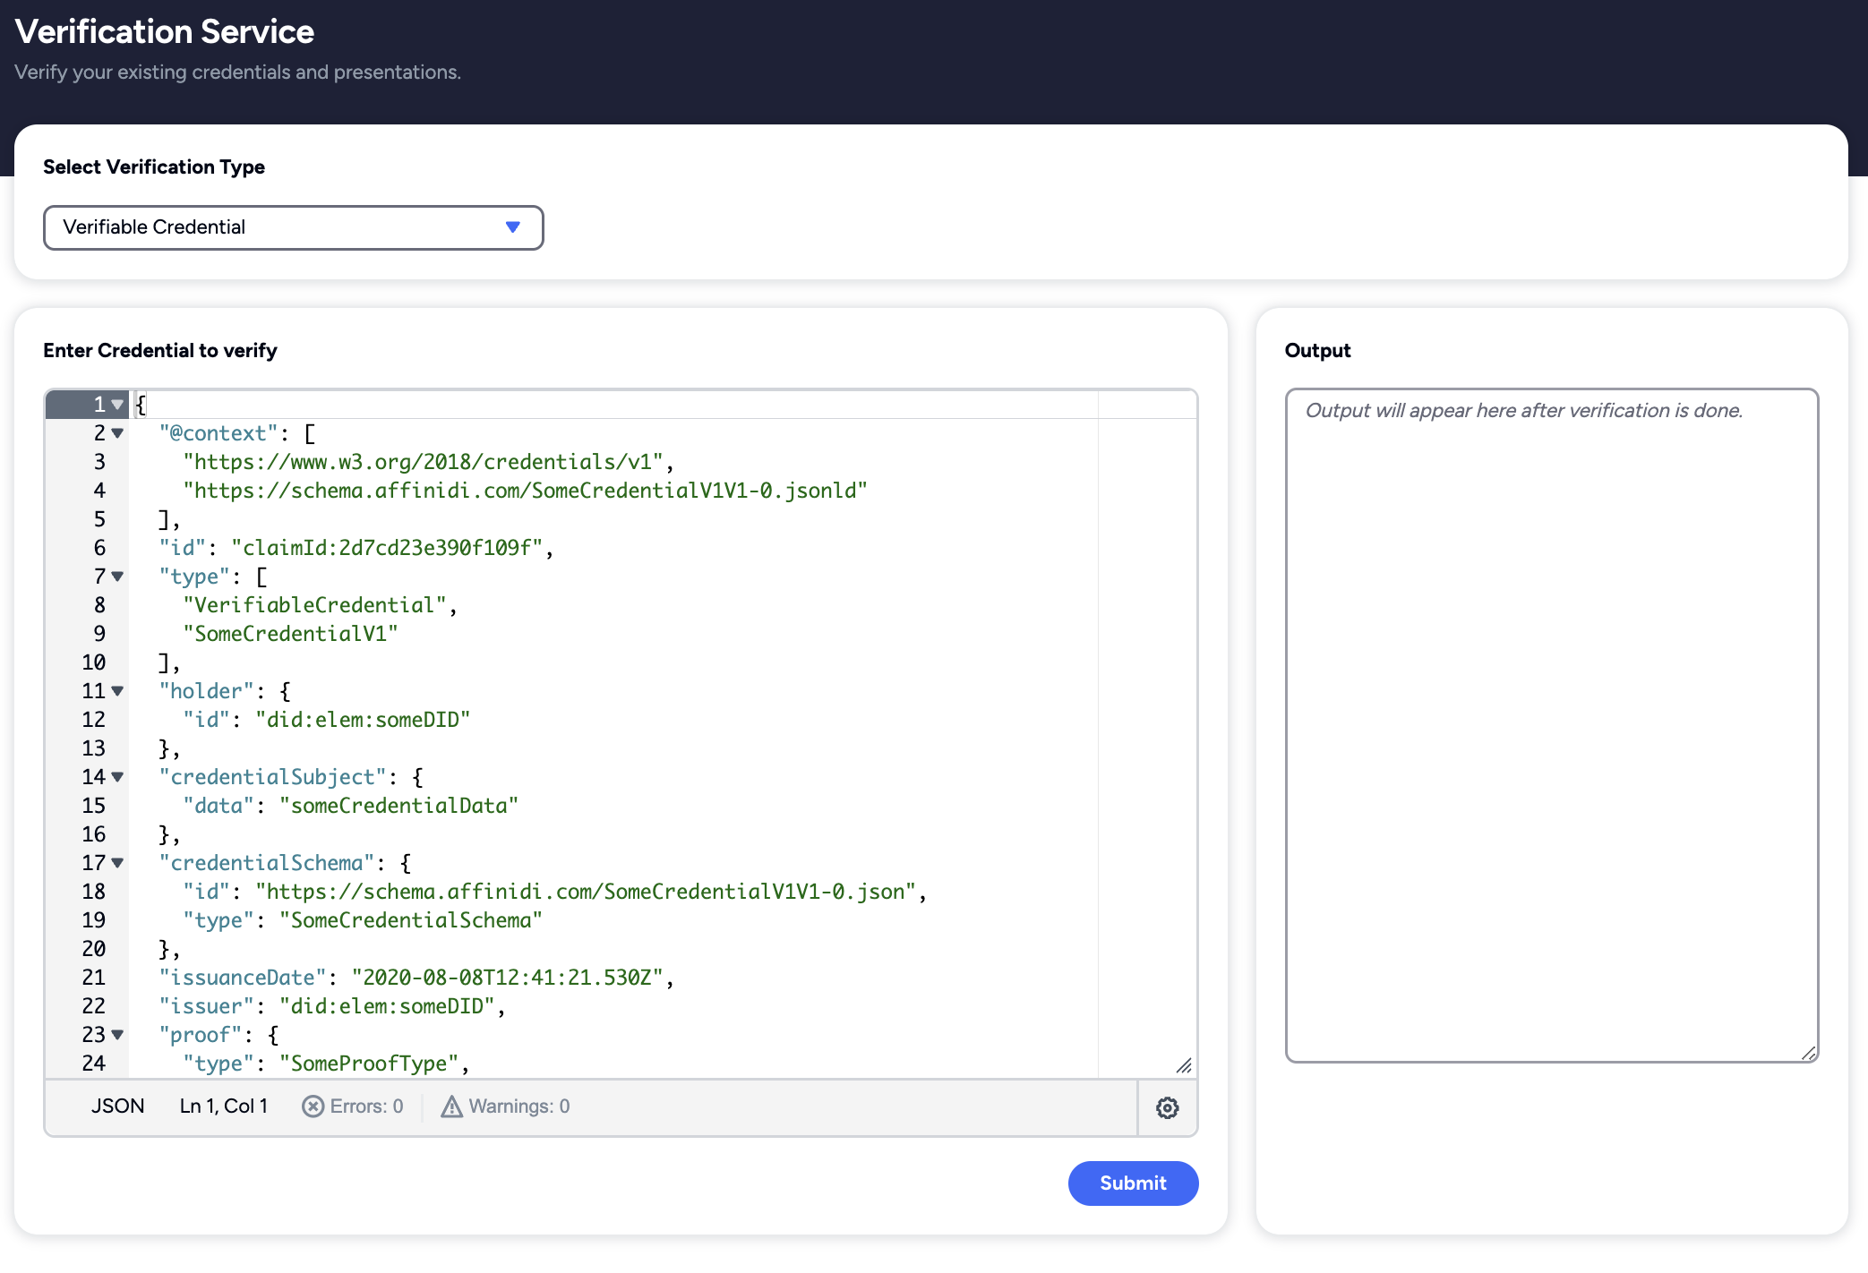
Task: Click the blue dropdown arrow in verification type
Action: coord(512,227)
